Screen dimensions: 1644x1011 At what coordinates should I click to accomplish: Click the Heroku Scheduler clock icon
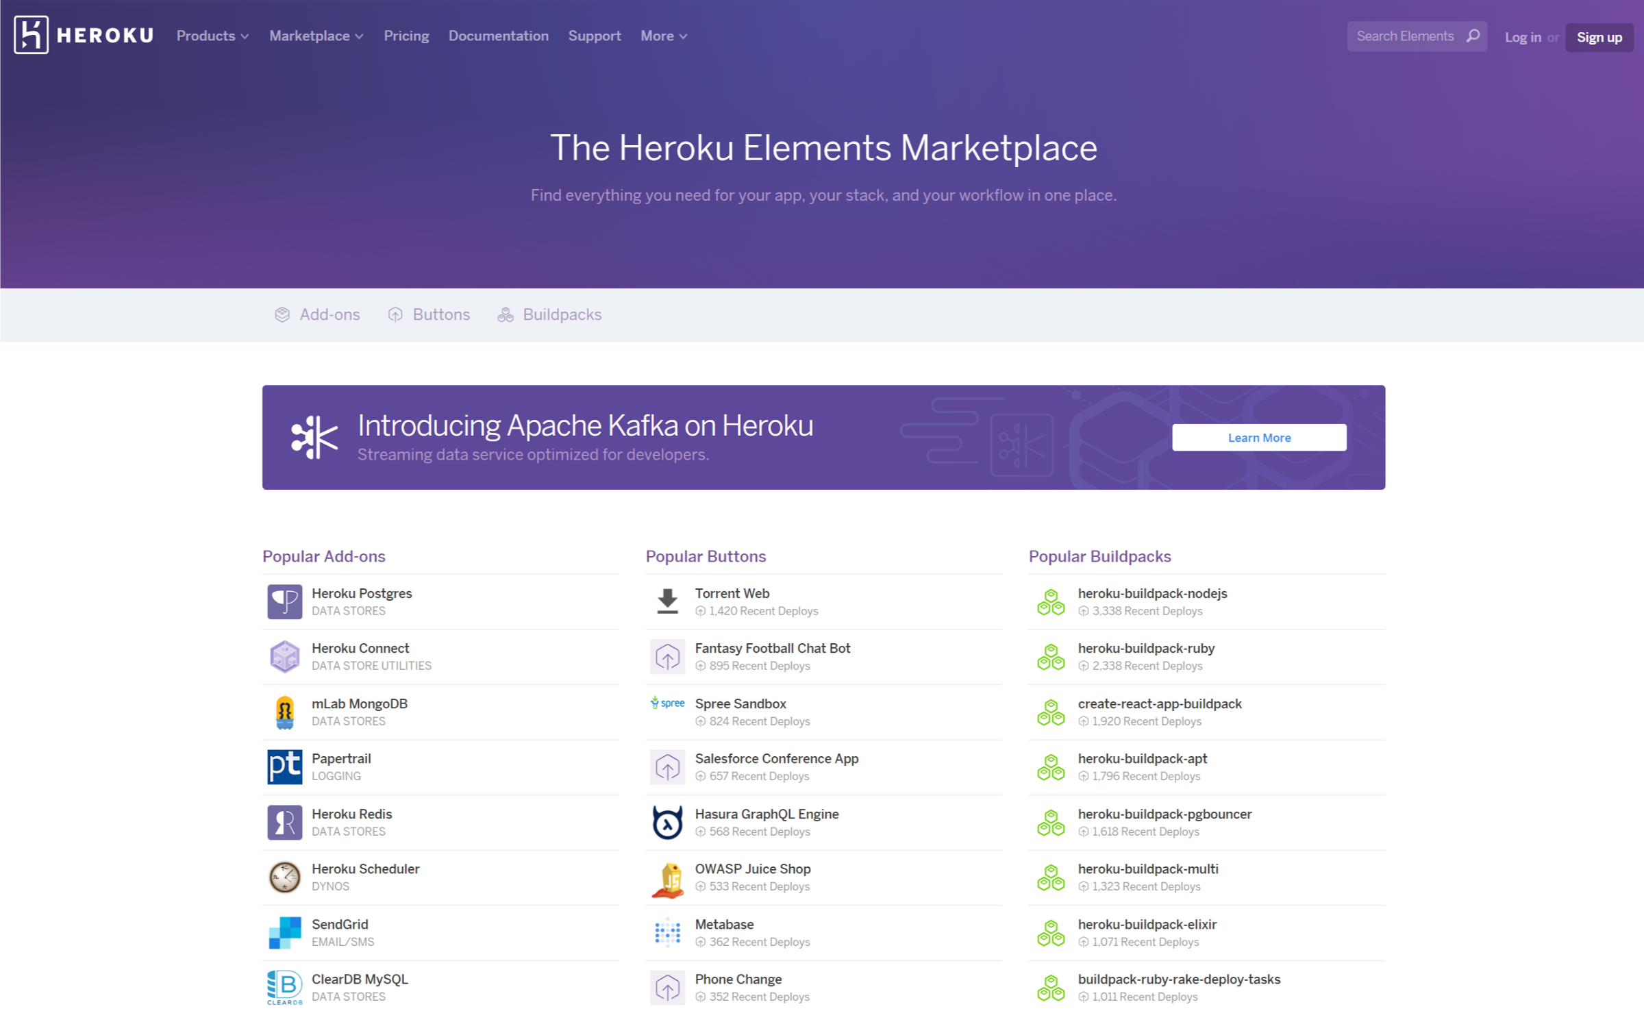click(x=284, y=877)
